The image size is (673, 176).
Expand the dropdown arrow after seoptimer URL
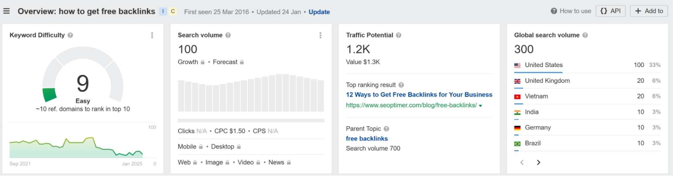481,106
